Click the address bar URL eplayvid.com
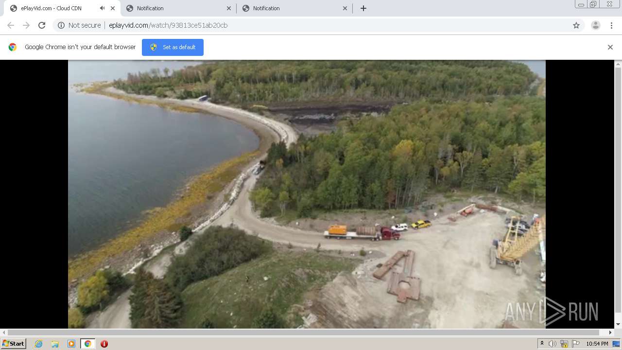The height and width of the screenshot is (350, 622). click(x=168, y=25)
